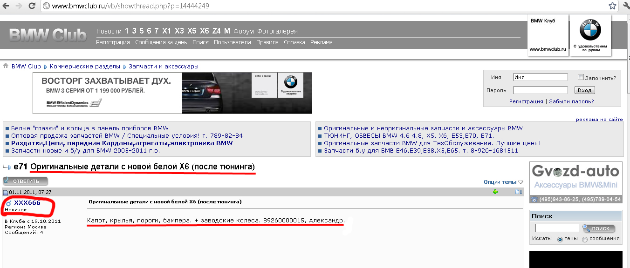Open the BMW 3 series advertisement banner
The image size is (630, 268).
(x=172, y=93)
